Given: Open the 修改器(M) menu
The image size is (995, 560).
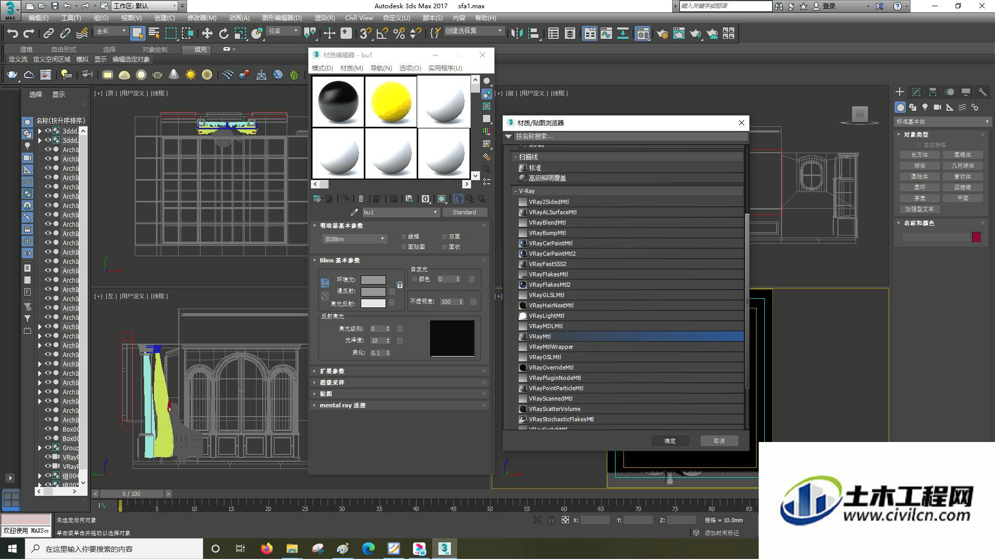Looking at the screenshot, I should tap(202, 18).
